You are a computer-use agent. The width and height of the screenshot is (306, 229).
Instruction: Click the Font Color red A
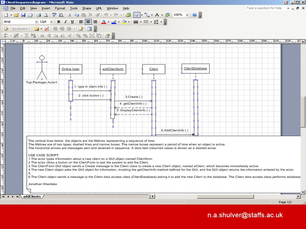[x=104, y=22]
